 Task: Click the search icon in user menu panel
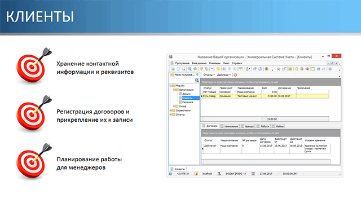[x=197, y=80]
